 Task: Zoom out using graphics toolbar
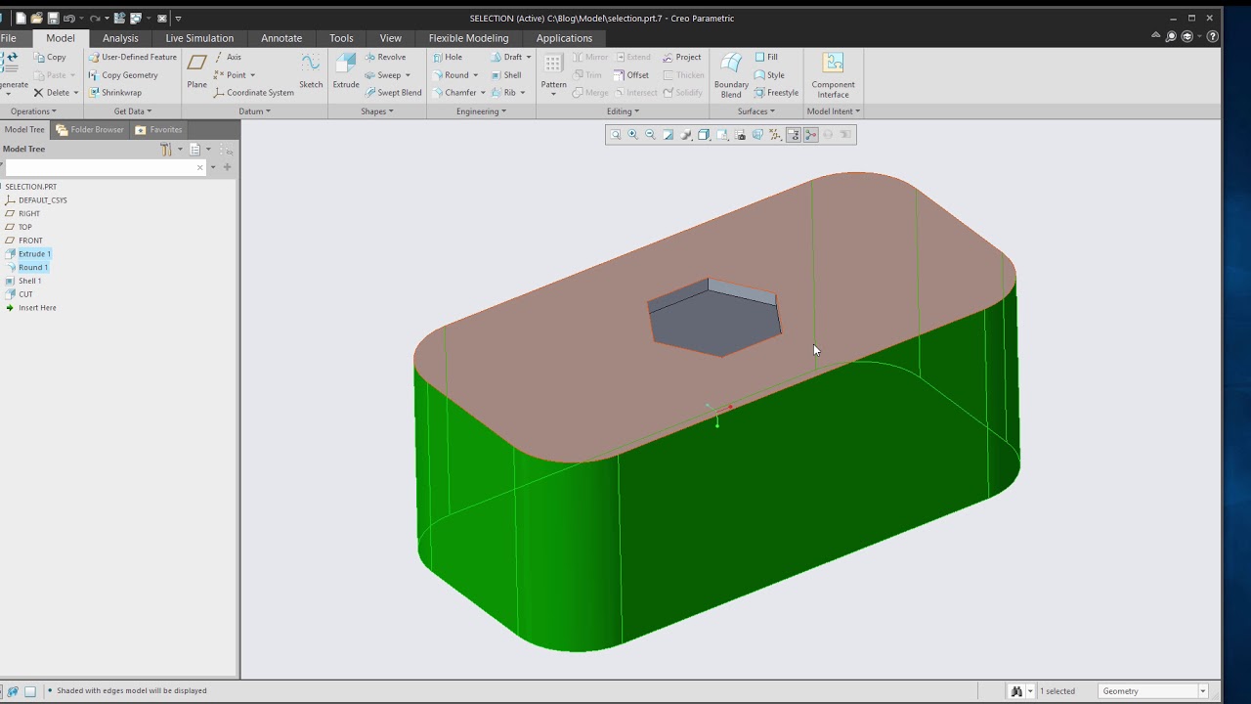651,135
